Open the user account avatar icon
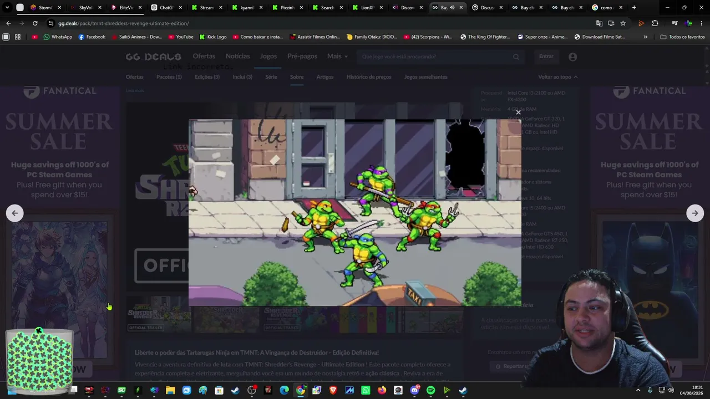Image resolution: width=710 pixels, height=399 pixels. click(573, 57)
